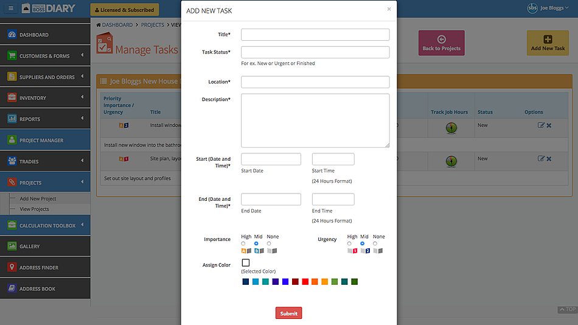Open View Projects submenu item
Screen dimensions: 578x325
pyautogui.click(x=34, y=209)
